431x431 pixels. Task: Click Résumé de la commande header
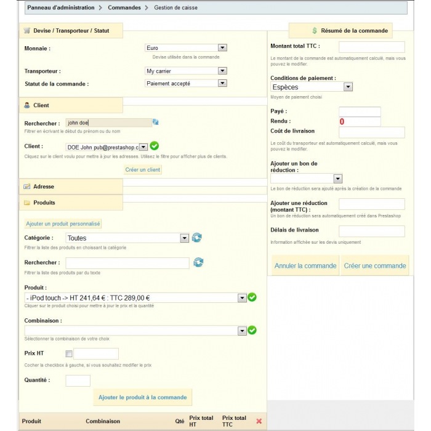pyautogui.click(x=340, y=31)
